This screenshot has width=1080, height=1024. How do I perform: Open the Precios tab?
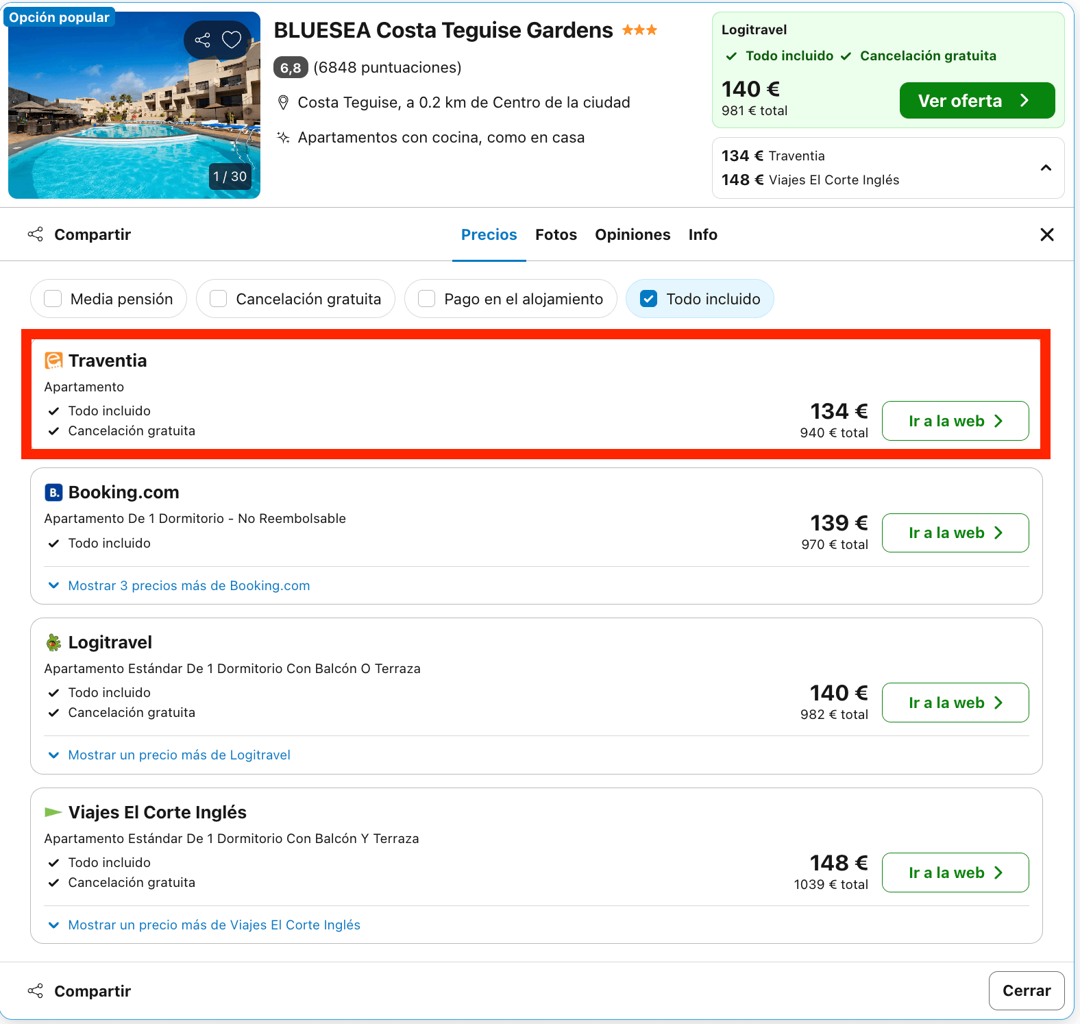(489, 234)
